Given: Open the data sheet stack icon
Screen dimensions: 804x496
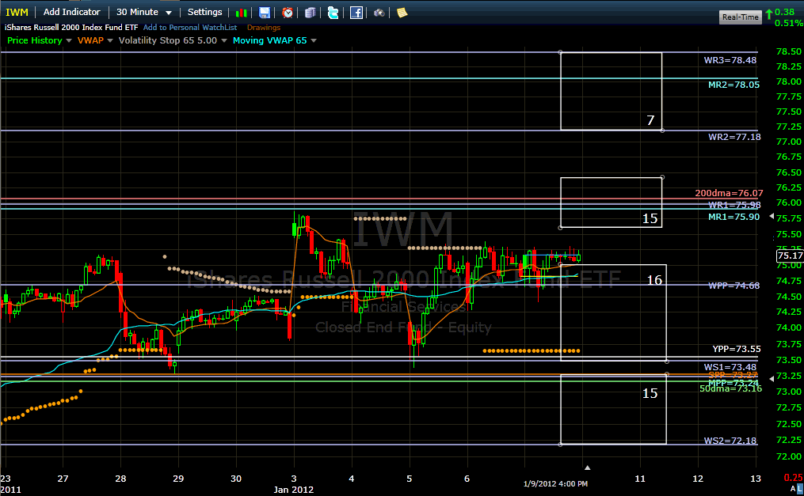Looking at the screenshot, I should tap(311, 13).
